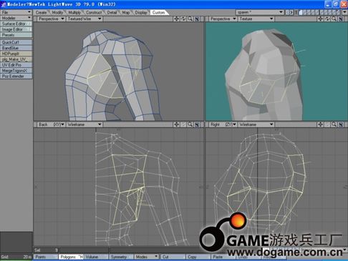
Task: Click the rotate icon in Back viewport
Action: click(183, 124)
